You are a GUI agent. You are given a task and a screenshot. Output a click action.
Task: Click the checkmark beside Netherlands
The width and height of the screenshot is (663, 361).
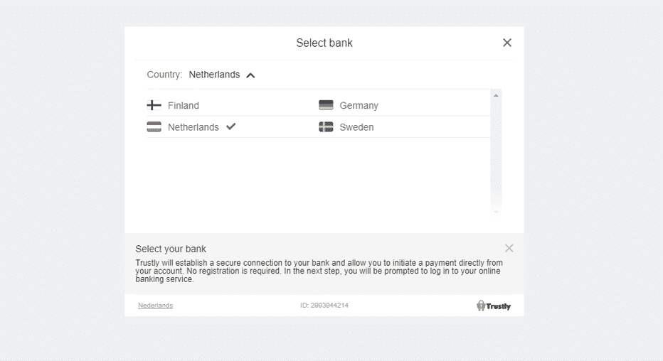click(x=230, y=126)
